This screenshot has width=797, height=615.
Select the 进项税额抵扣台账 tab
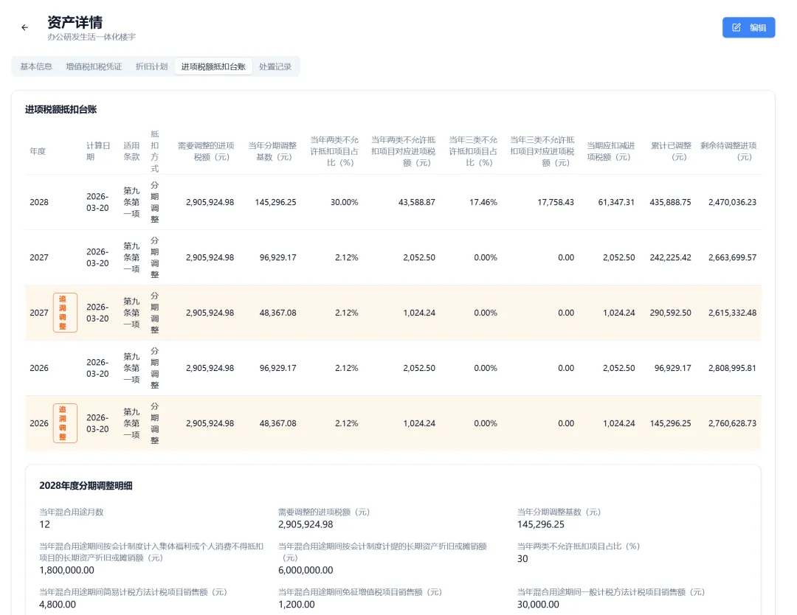[213, 66]
